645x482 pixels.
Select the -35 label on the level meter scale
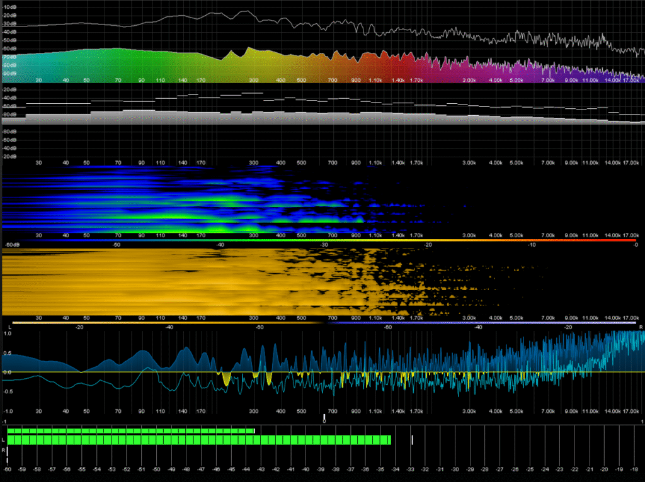point(380,469)
